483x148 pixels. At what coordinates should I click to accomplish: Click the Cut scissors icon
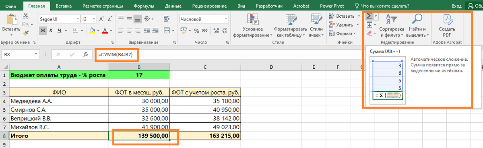click(x=26, y=16)
